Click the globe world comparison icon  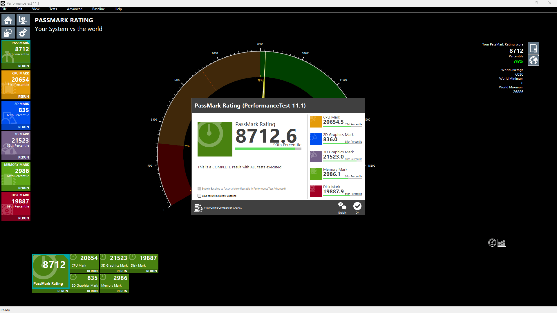[533, 60]
